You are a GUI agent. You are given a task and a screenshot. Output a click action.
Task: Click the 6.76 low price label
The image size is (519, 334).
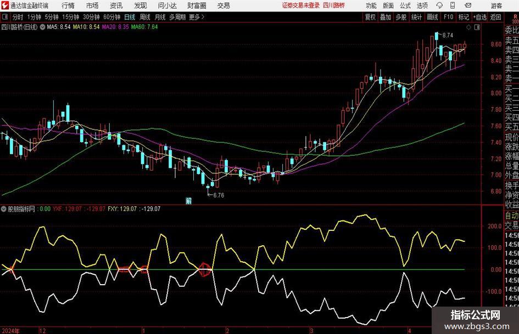click(x=219, y=195)
